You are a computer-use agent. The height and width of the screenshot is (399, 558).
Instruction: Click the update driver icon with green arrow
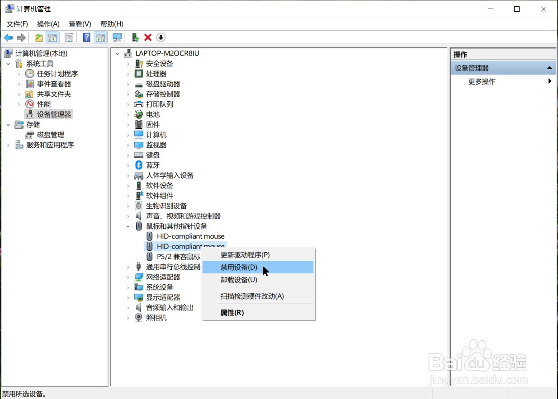point(135,38)
